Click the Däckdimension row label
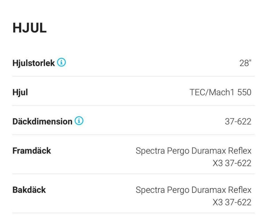 tap(42, 121)
